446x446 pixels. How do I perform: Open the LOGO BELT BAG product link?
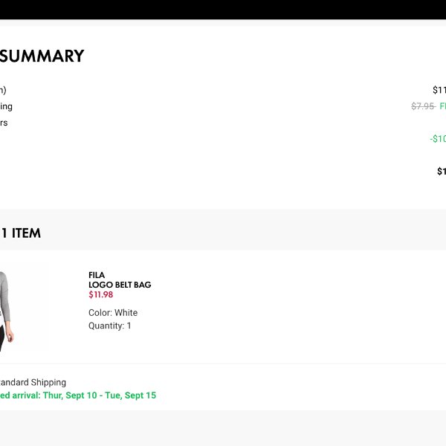pos(120,285)
